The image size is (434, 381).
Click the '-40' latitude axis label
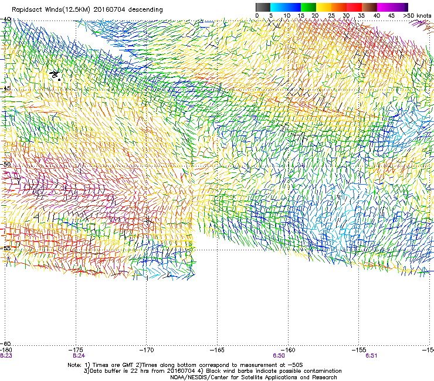click(x=6, y=20)
